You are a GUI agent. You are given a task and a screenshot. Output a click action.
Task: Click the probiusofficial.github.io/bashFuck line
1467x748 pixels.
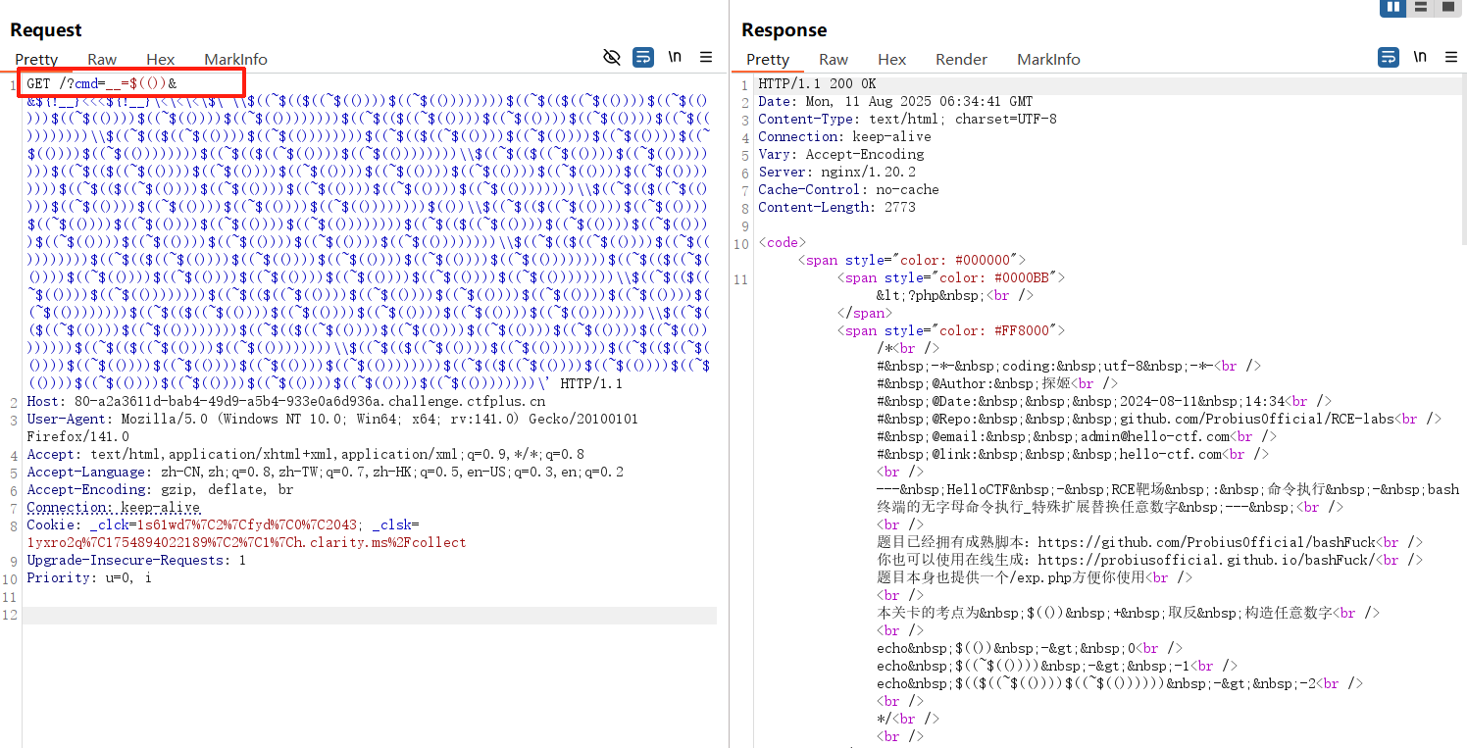pos(1150,561)
